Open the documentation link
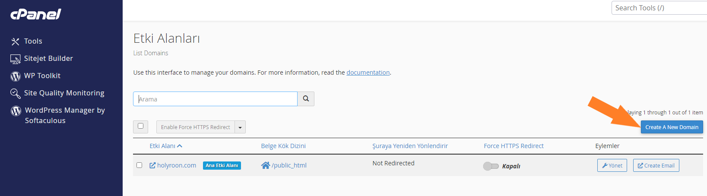Screen dimensions: 707x196 (x=368, y=73)
